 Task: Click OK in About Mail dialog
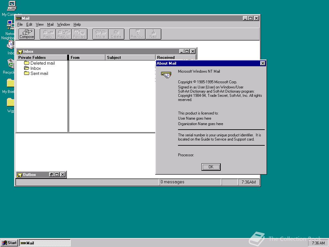click(211, 167)
